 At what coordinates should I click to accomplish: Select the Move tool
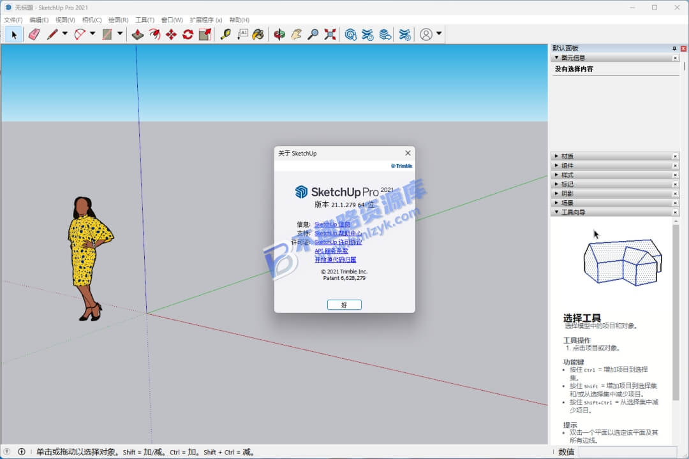171,34
